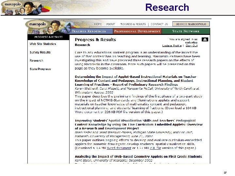The width and height of the screenshot is (235, 176).
Task: Open the Contact Us link
Action: click(159, 24)
